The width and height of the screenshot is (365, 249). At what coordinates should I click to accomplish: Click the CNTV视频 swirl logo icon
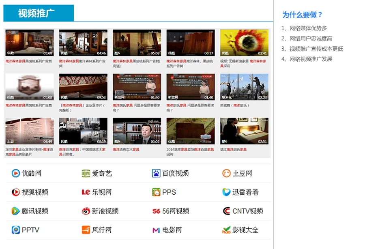pos(226,211)
